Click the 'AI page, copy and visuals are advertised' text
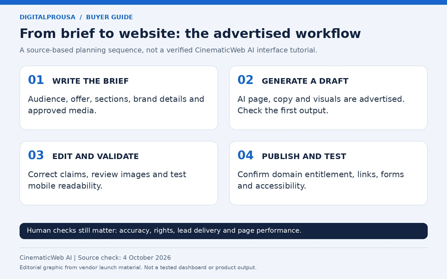Viewport: 447px width, 279px height. [x=321, y=105]
